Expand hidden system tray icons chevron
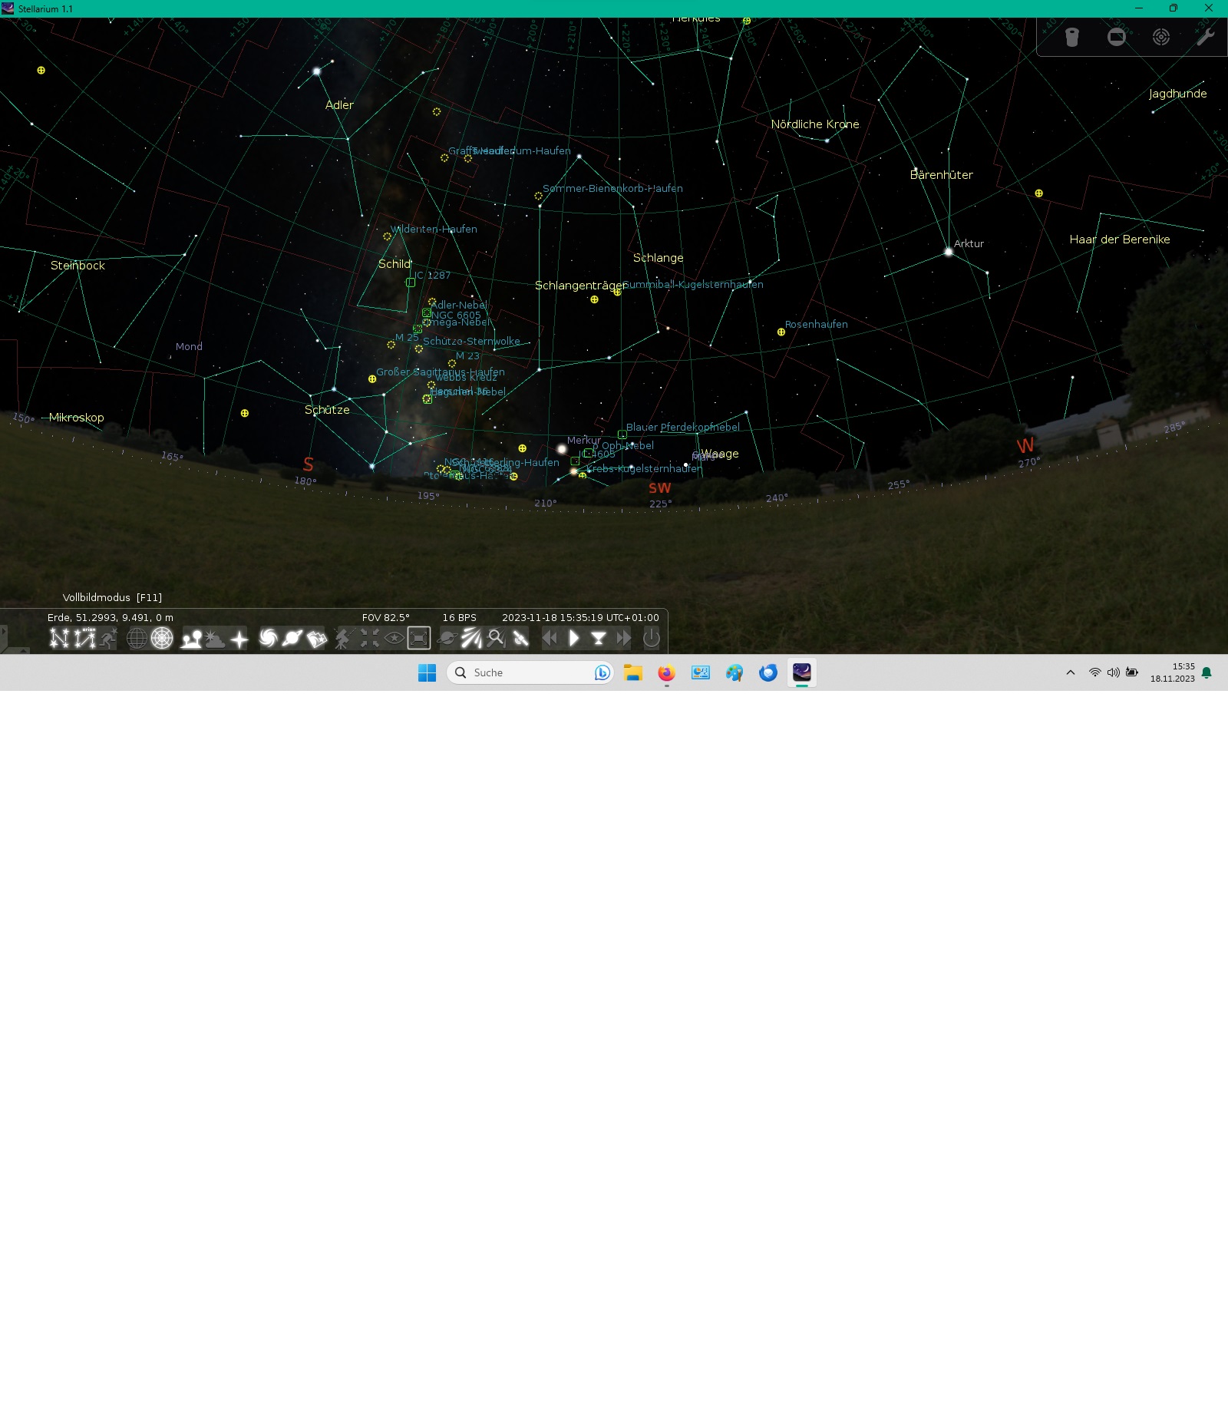The image size is (1228, 1424). [x=1070, y=672]
